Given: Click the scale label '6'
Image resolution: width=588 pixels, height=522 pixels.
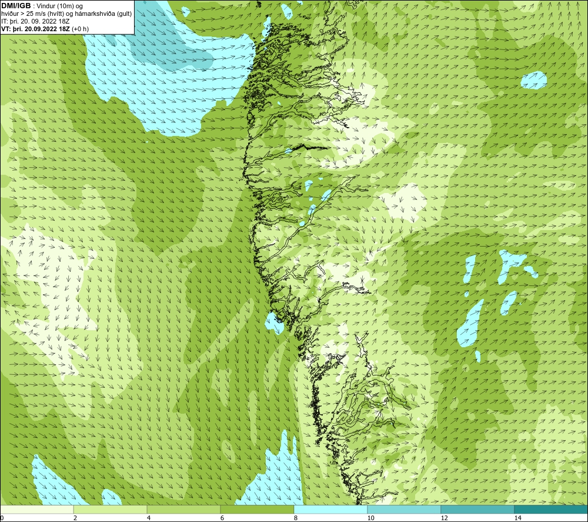Looking at the screenshot, I should coord(222,518).
